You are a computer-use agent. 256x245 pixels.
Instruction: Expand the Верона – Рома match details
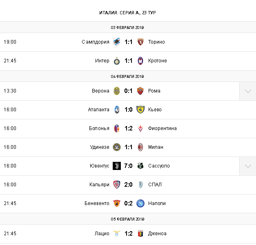tap(248, 91)
